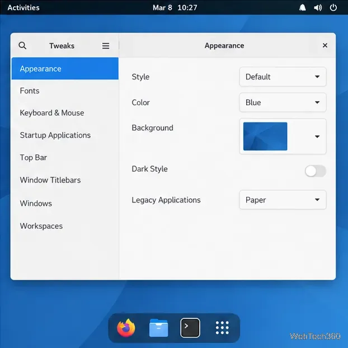Select Workspaces in the sidebar
The width and height of the screenshot is (348, 348).
pos(65,226)
